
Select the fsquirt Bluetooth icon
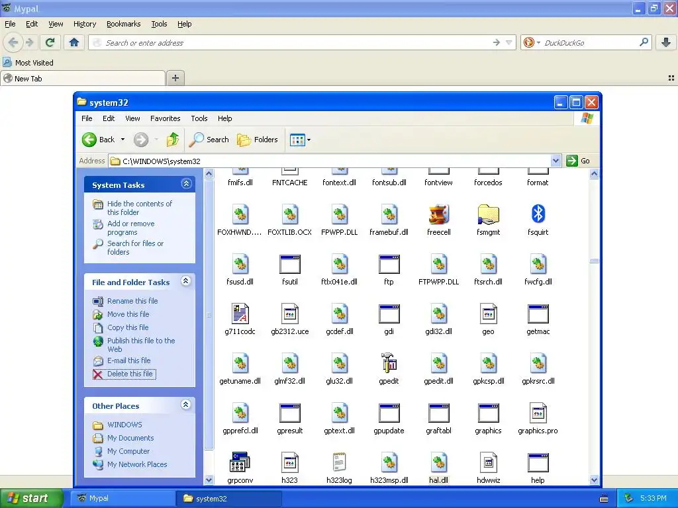(538, 214)
